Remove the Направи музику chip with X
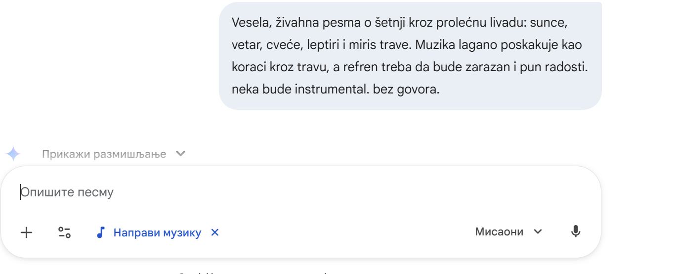 tap(215, 232)
